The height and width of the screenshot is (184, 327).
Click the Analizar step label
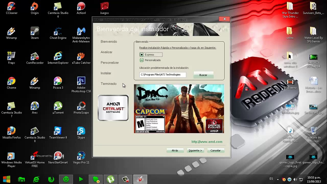(x=107, y=52)
